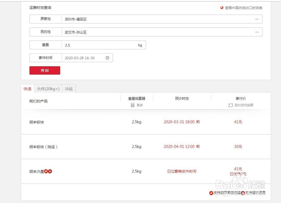Viewport: 281px width, 203px height.
Task: Click the red badge icon before 支持超时退费
Action: click(243, 193)
